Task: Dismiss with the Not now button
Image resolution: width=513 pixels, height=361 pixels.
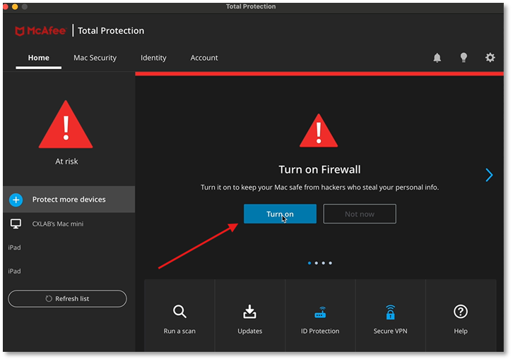Action: point(360,214)
